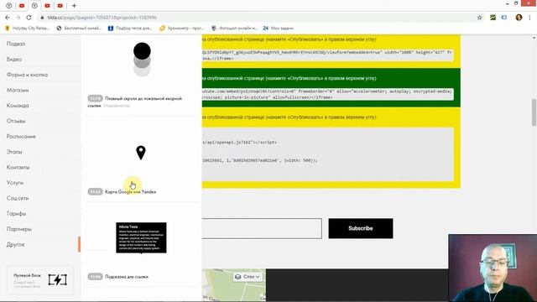Click the Подсказка для ссылки block label
This screenshot has height=302, width=537.
pos(127,277)
